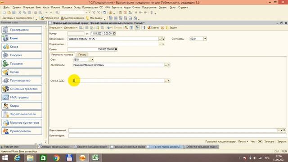The image size is (288, 162).
Task: Click the calculator toolbar icon
Action: pyautogui.click(x=120, y=13)
